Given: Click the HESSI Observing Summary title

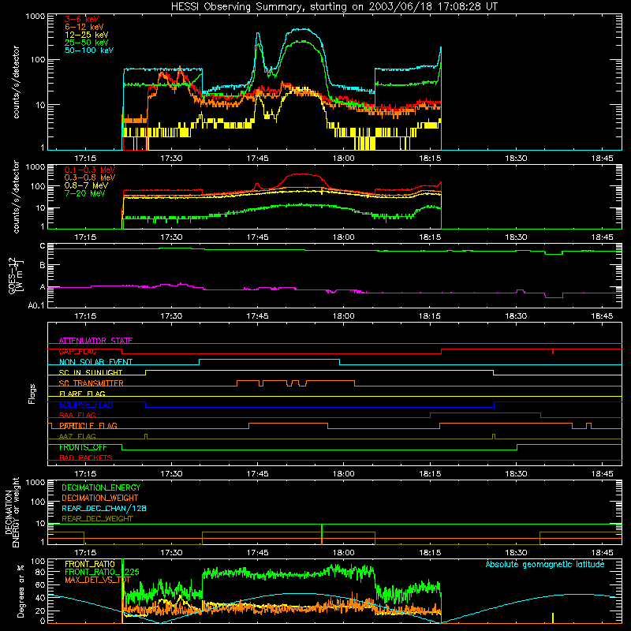Looking at the screenshot, I should click(x=334, y=6).
